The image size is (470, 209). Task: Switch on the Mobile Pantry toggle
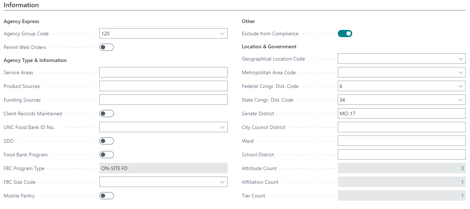click(107, 196)
